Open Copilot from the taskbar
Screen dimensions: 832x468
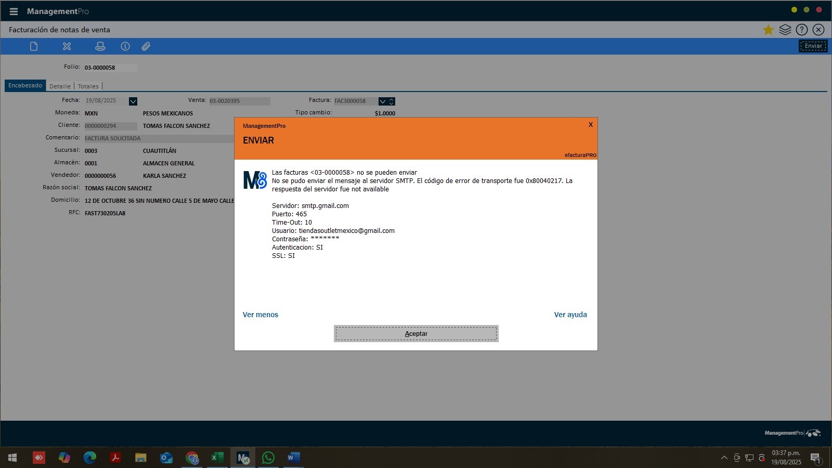[64, 458]
